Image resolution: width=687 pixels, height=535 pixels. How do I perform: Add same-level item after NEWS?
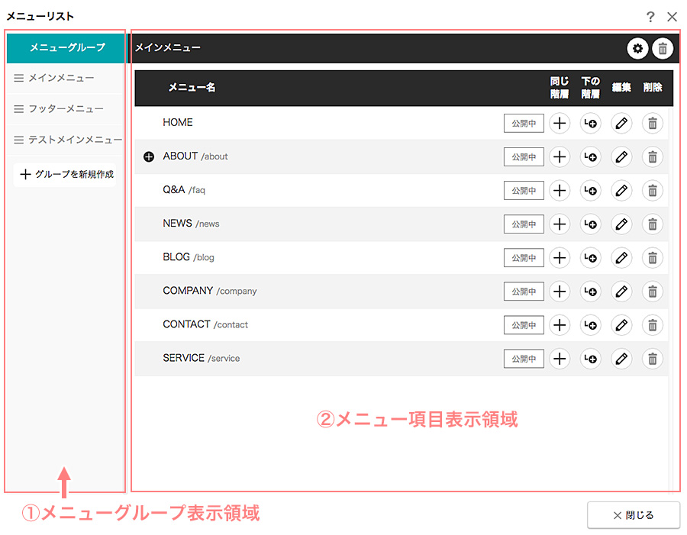point(560,224)
